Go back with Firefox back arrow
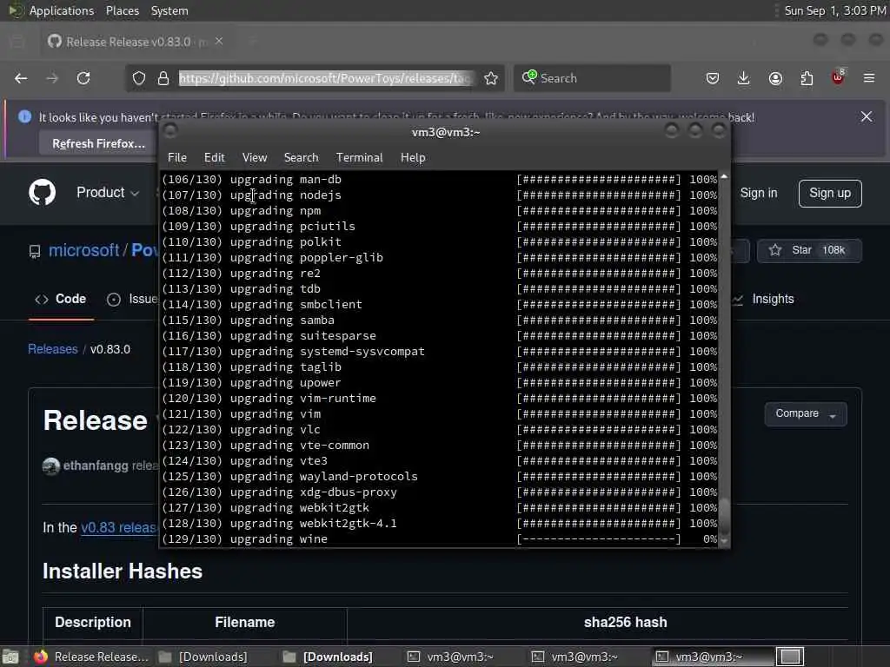Image resolution: width=890 pixels, height=667 pixels. pyautogui.click(x=21, y=78)
